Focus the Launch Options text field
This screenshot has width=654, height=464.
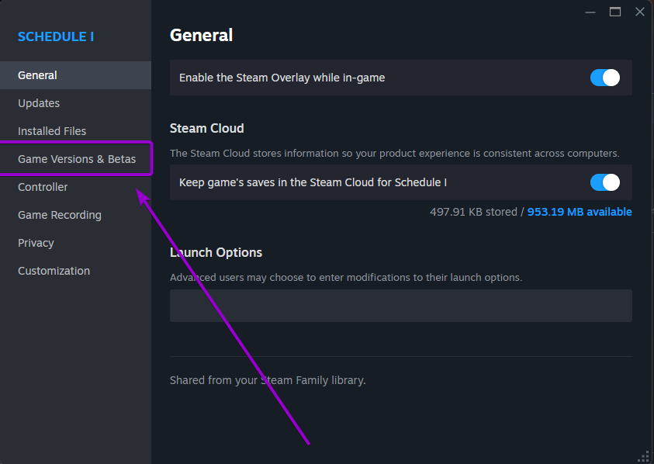[401, 306]
